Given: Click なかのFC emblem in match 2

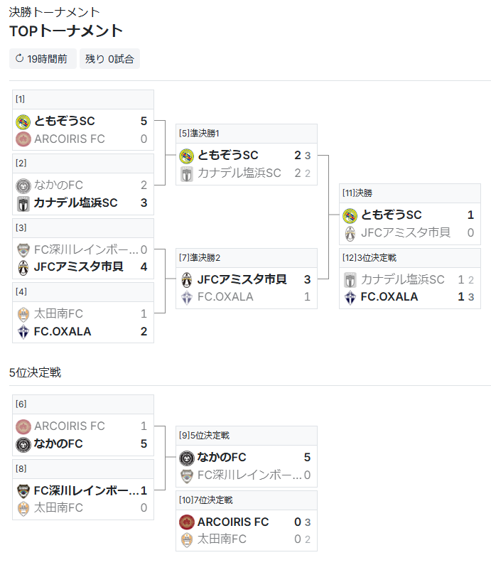Looking at the screenshot, I should (x=23, y=185).
